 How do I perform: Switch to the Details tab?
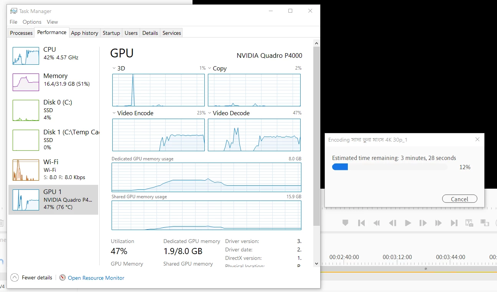tap(150, 33)
